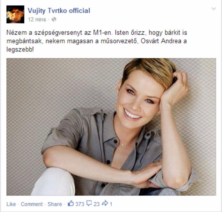Click the share arrow icon
Viewport: 222px width, 212px height.
click(105, 203)
